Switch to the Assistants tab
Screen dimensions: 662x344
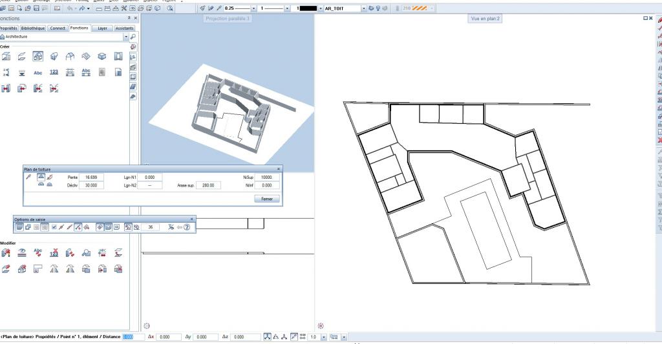click(x=125, y=28)
